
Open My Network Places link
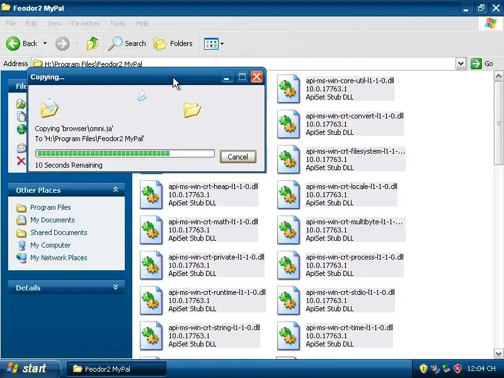(59, 258)
